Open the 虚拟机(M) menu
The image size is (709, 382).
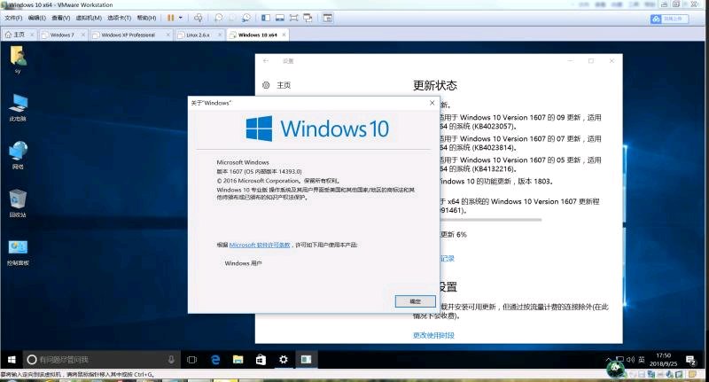[x=89, y=18]
